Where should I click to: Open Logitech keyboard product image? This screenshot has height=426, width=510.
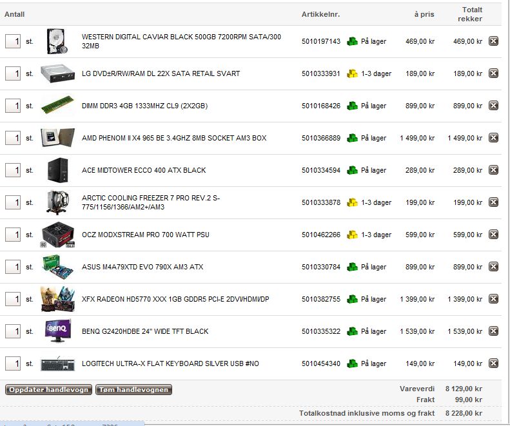(57, 363)
